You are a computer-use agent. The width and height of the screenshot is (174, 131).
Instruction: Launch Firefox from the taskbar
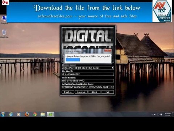pos(27,114)
